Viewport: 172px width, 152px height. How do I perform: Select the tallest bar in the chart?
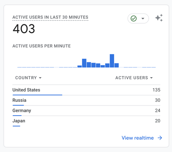(x=112, y=61)
